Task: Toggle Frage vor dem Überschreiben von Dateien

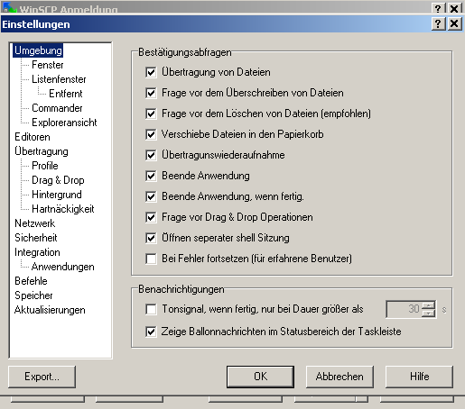Action: 151,93
